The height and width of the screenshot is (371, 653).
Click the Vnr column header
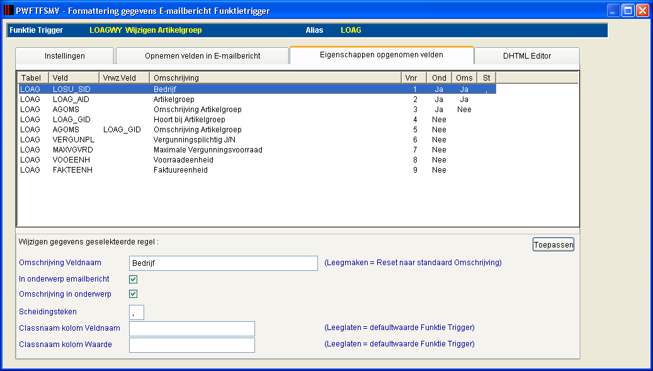[414, 78]
